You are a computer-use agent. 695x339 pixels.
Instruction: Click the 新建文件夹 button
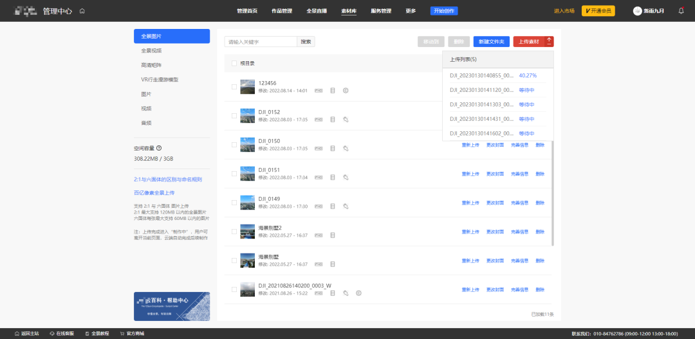(492, 42)
